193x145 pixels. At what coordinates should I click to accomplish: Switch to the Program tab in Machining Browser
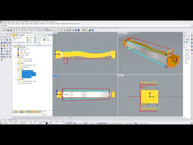pyautogui.click(x=22, y=35)
